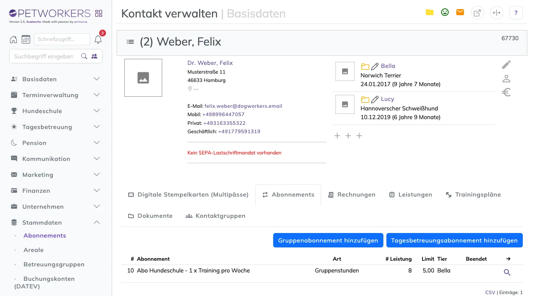Click the app grid icon beside the logo

tap(99, 14)
